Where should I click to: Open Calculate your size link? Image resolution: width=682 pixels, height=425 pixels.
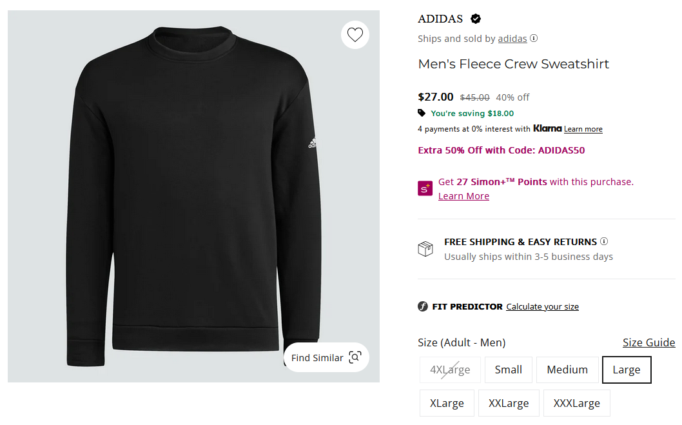(542, 307)
